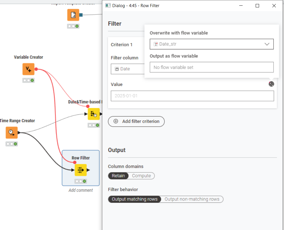Click the Row Filter output port arrow
The height and width of the screenshot is (230, 284).
tap(88, 170)
